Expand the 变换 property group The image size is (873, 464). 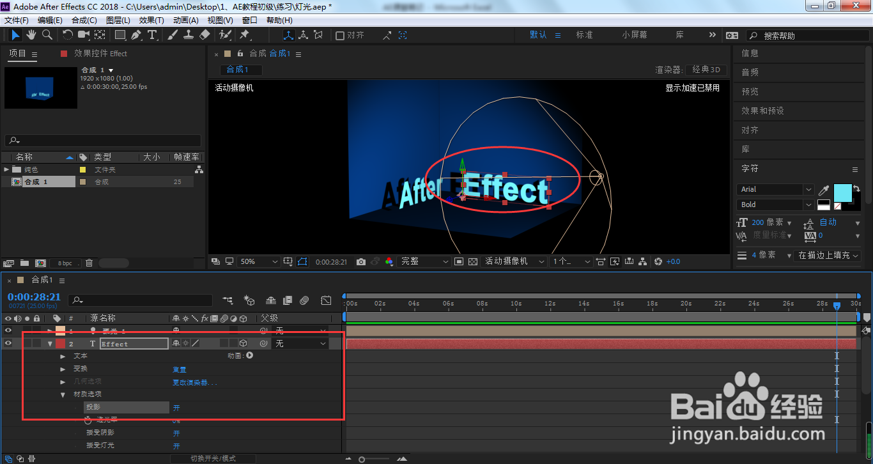[x=63, y=369]
